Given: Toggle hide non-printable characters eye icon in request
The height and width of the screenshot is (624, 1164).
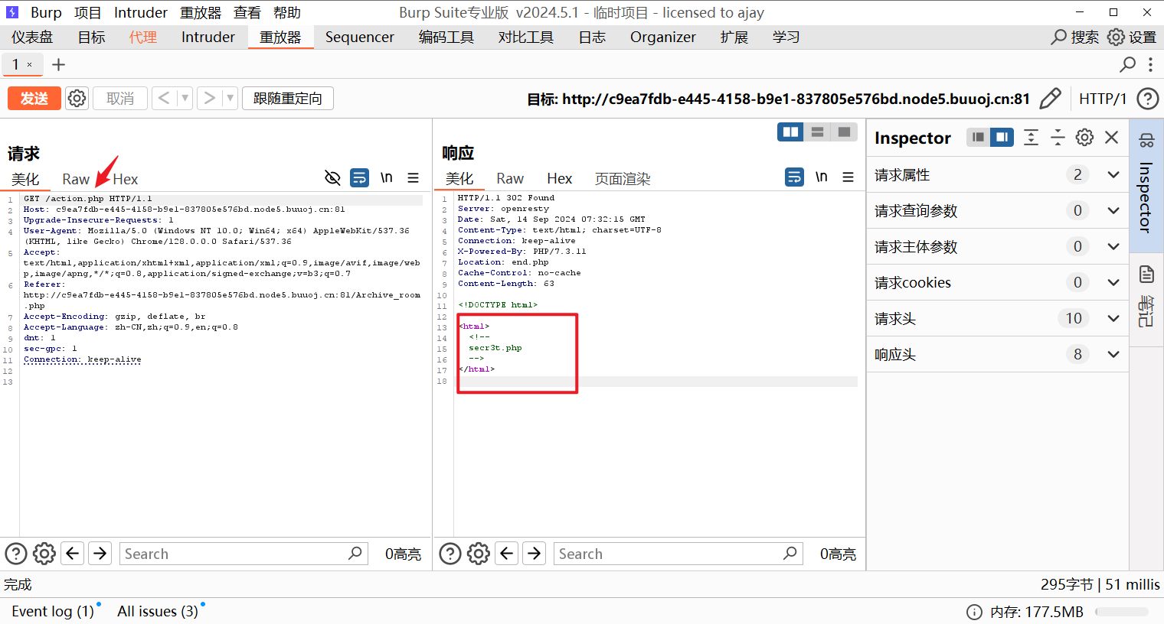Looking at the screenshot, I should point(332,178).
